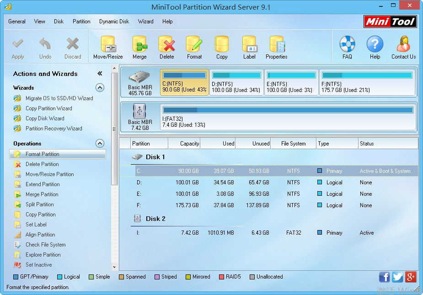The width and height of the screenshot is (423, 295).
Task: Start the Copy Partition Wizard
Action: click(x=49, y=108)
